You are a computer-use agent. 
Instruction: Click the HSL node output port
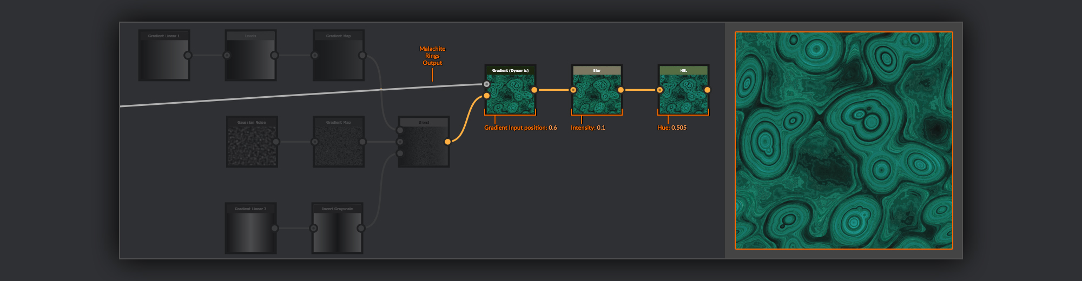(707, 90)
